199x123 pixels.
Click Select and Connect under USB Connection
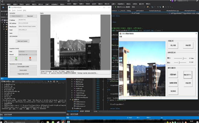[23, 41]
